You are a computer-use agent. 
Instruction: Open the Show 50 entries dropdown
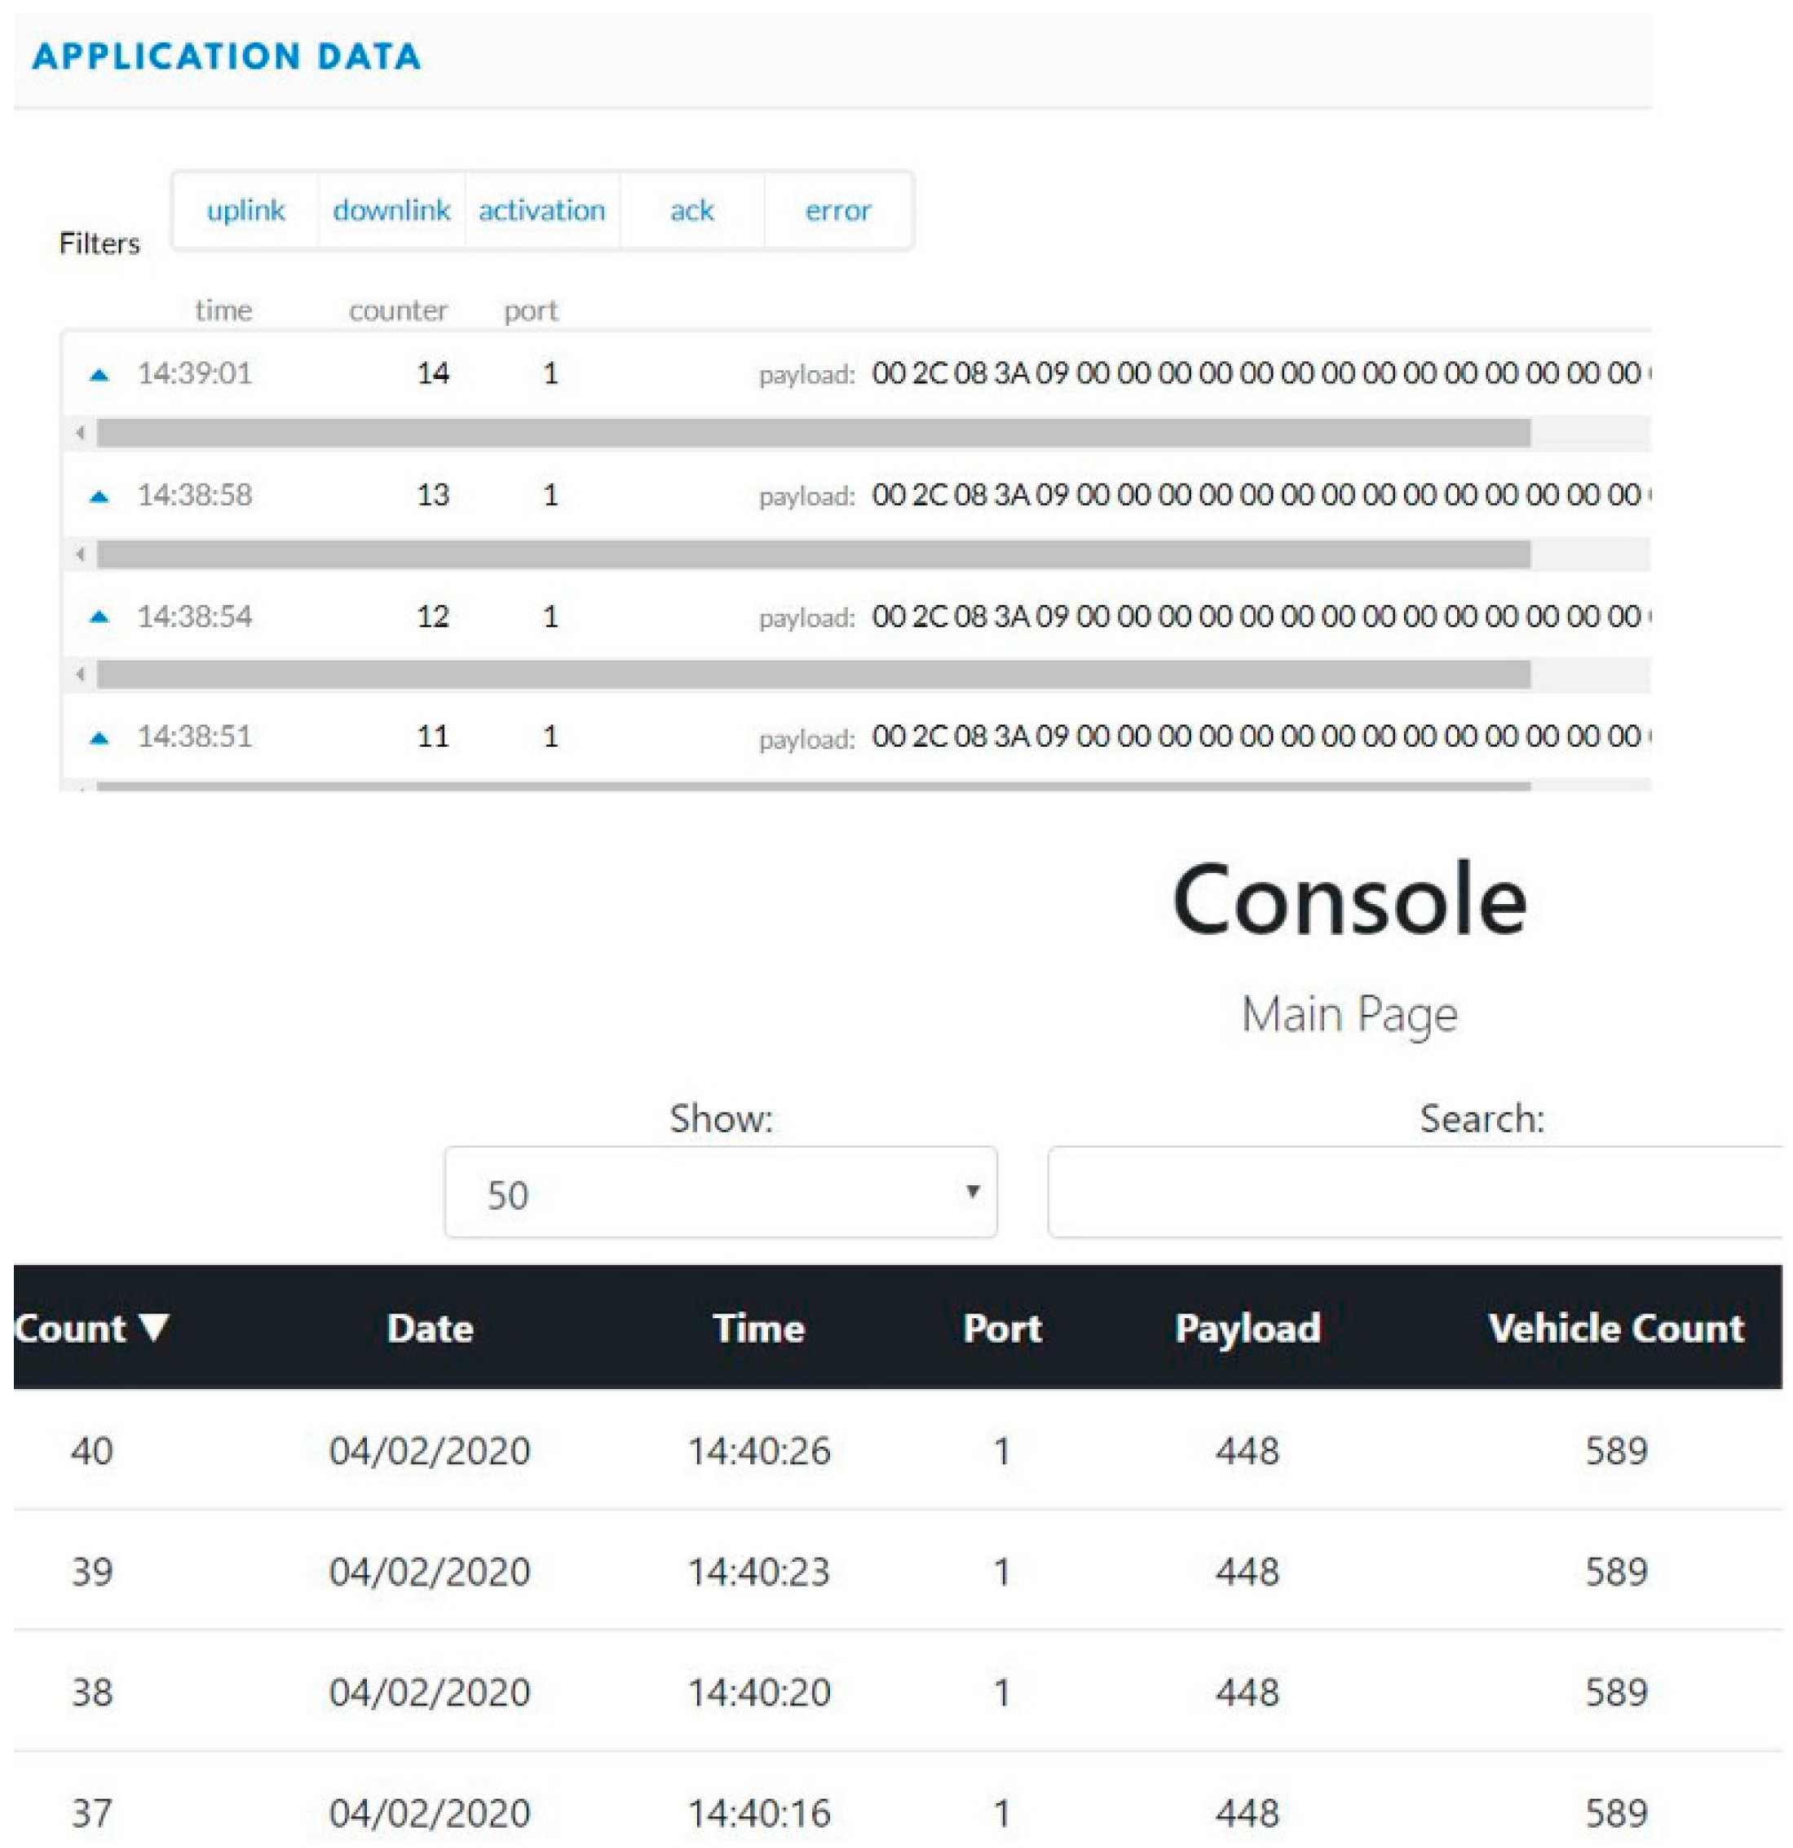(x=721, y=1193)
